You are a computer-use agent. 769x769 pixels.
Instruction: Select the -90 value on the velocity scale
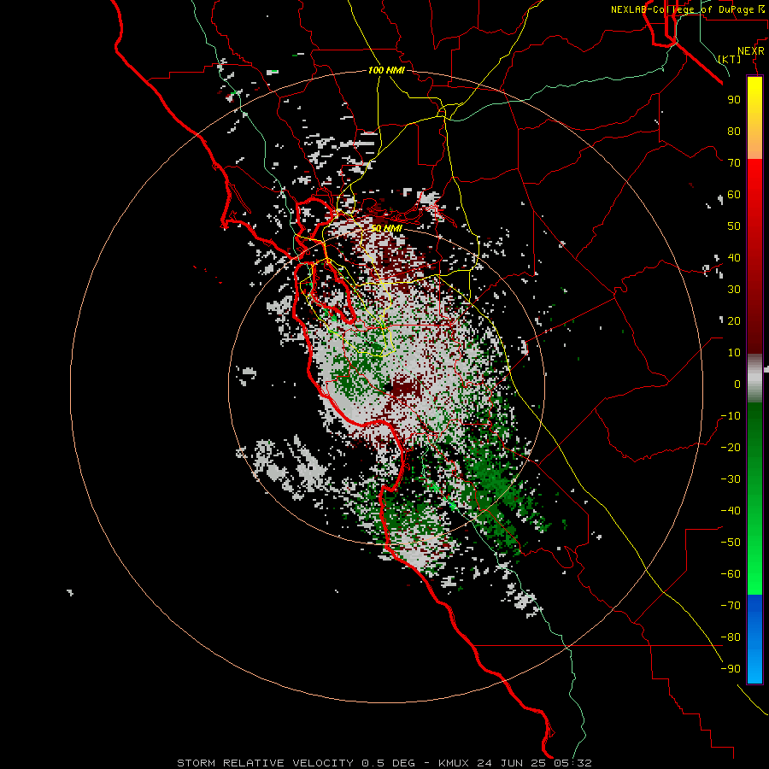(731, 669)
